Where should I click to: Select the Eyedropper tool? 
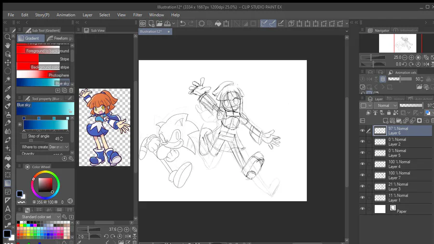click(x=8, y=89)
